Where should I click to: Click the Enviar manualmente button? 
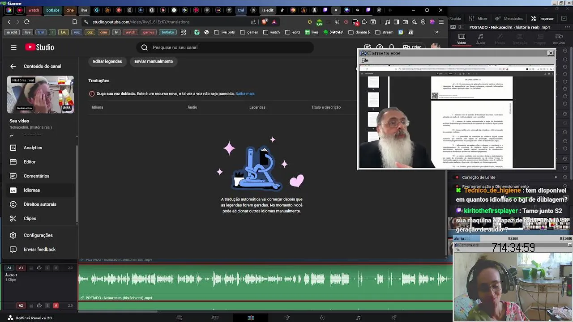(154, 61)
